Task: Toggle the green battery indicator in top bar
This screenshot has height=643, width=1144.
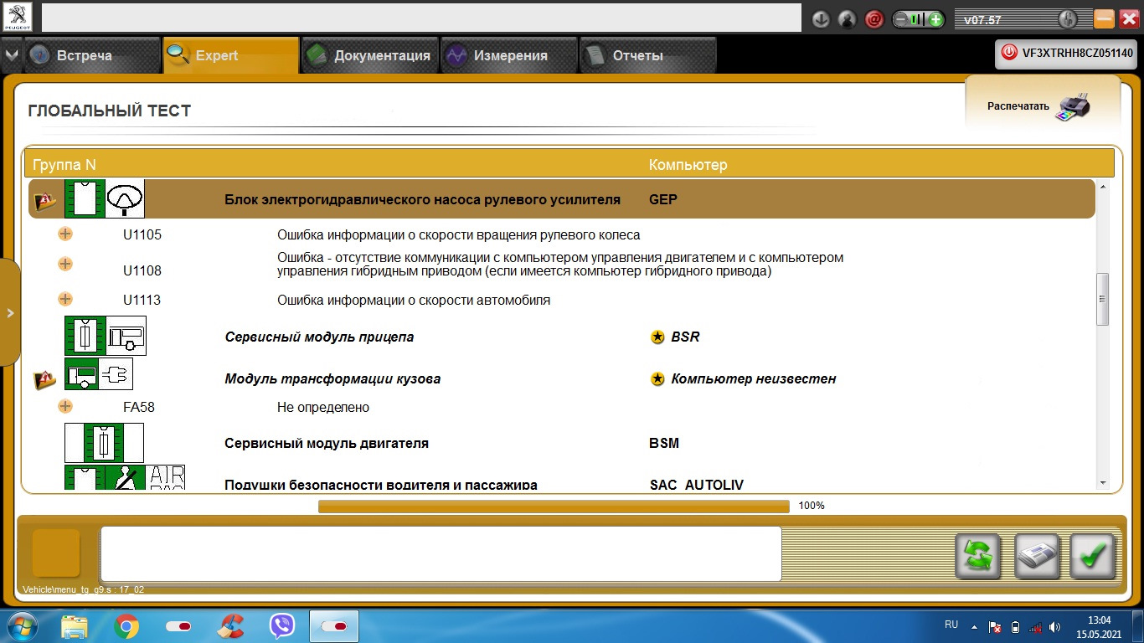Action: pyautogui.click(x=919, y=19)
